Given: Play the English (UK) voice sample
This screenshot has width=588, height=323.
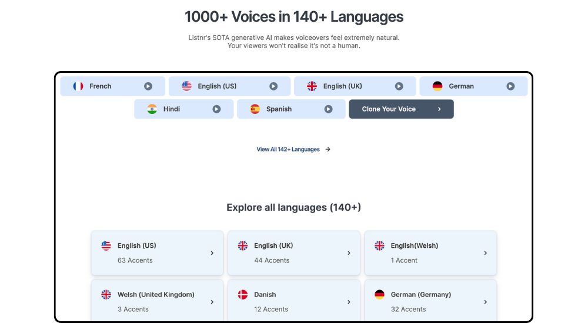Looking at the screenshot, I should [x=399, y=86].
